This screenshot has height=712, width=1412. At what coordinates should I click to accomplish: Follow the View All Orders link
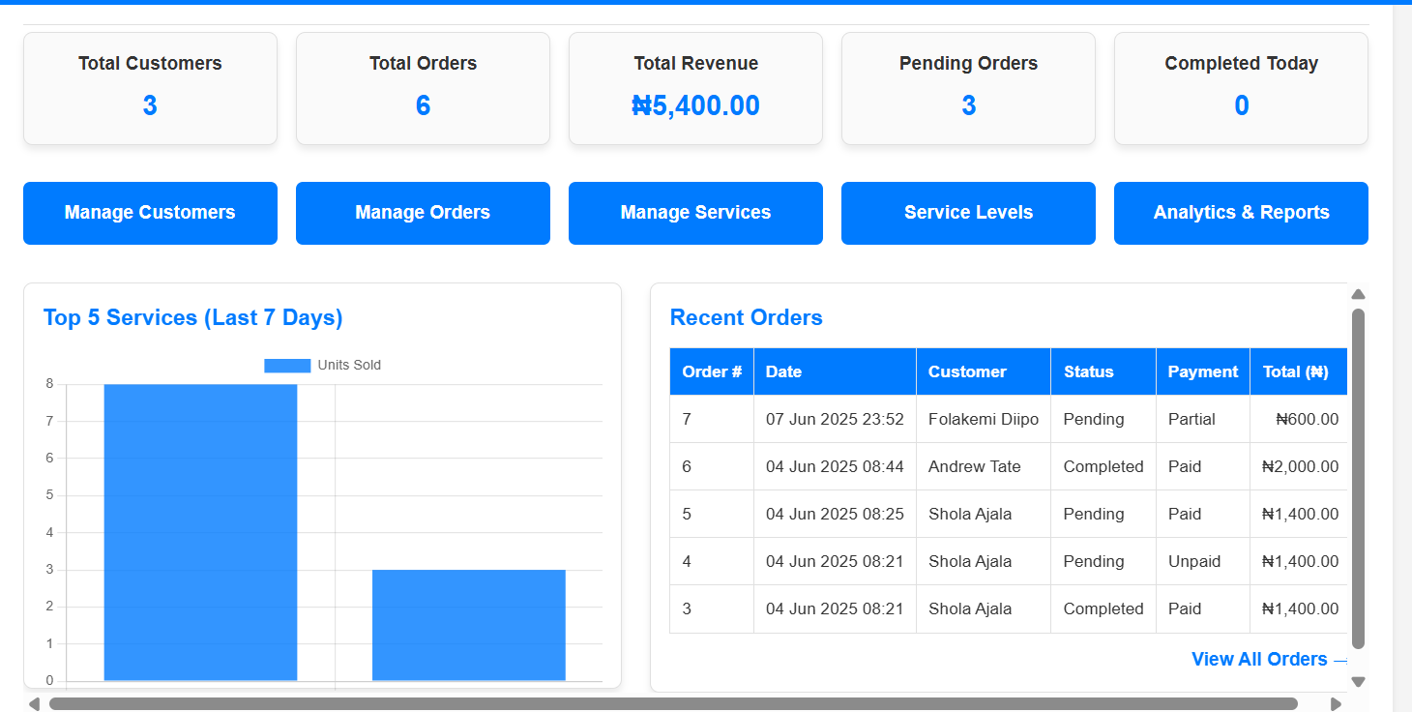[1259, 659]
